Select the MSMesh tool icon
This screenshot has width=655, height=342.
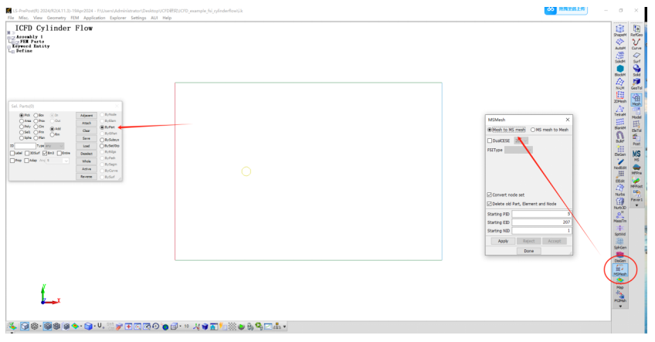point(620,269)
